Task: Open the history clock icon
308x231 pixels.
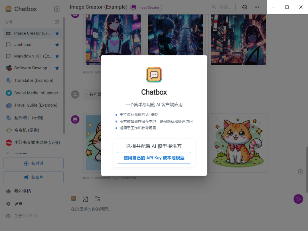Action: [x=245, y=7]
